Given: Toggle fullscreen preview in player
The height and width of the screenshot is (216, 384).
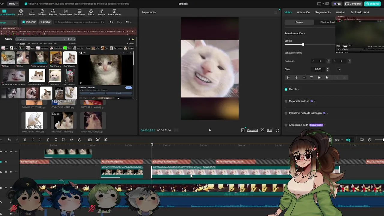Looking at the screenshot, I should point(277,130).
